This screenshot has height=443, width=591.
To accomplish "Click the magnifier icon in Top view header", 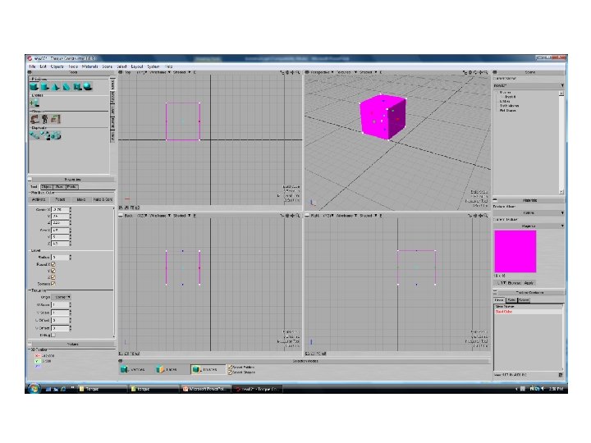I will pyautogui.click(x=298, y=72).
